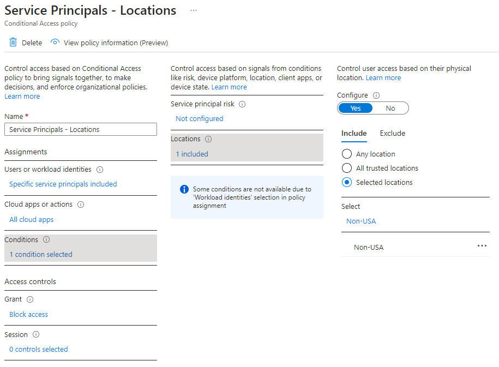
Task: Switch to the Exclude tab
Action: (x=392, y=134)
